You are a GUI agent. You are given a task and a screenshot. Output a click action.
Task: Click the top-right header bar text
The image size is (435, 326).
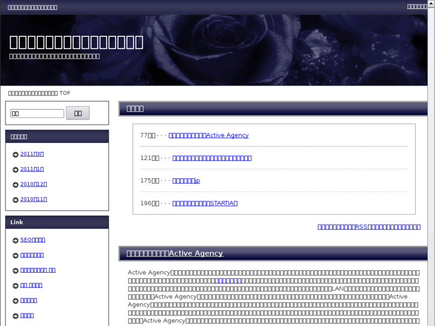417,7
